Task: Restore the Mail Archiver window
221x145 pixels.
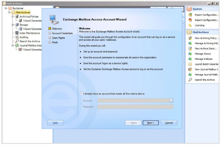Action: (x=213, y=4)
